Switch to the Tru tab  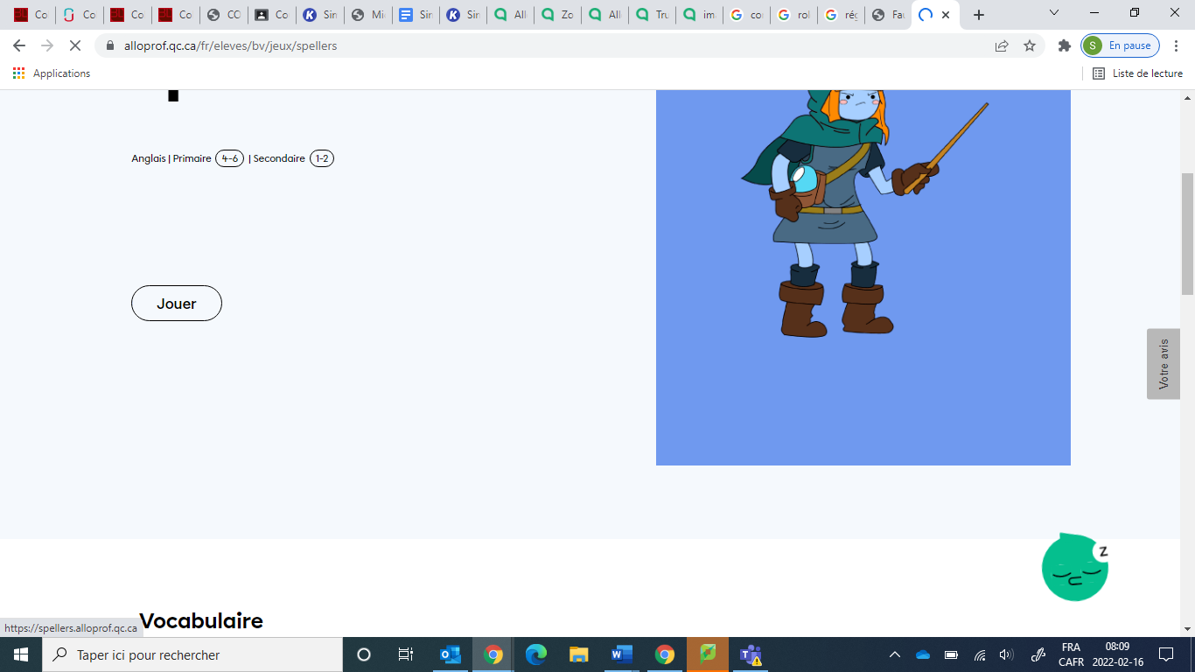pos(652,15)
